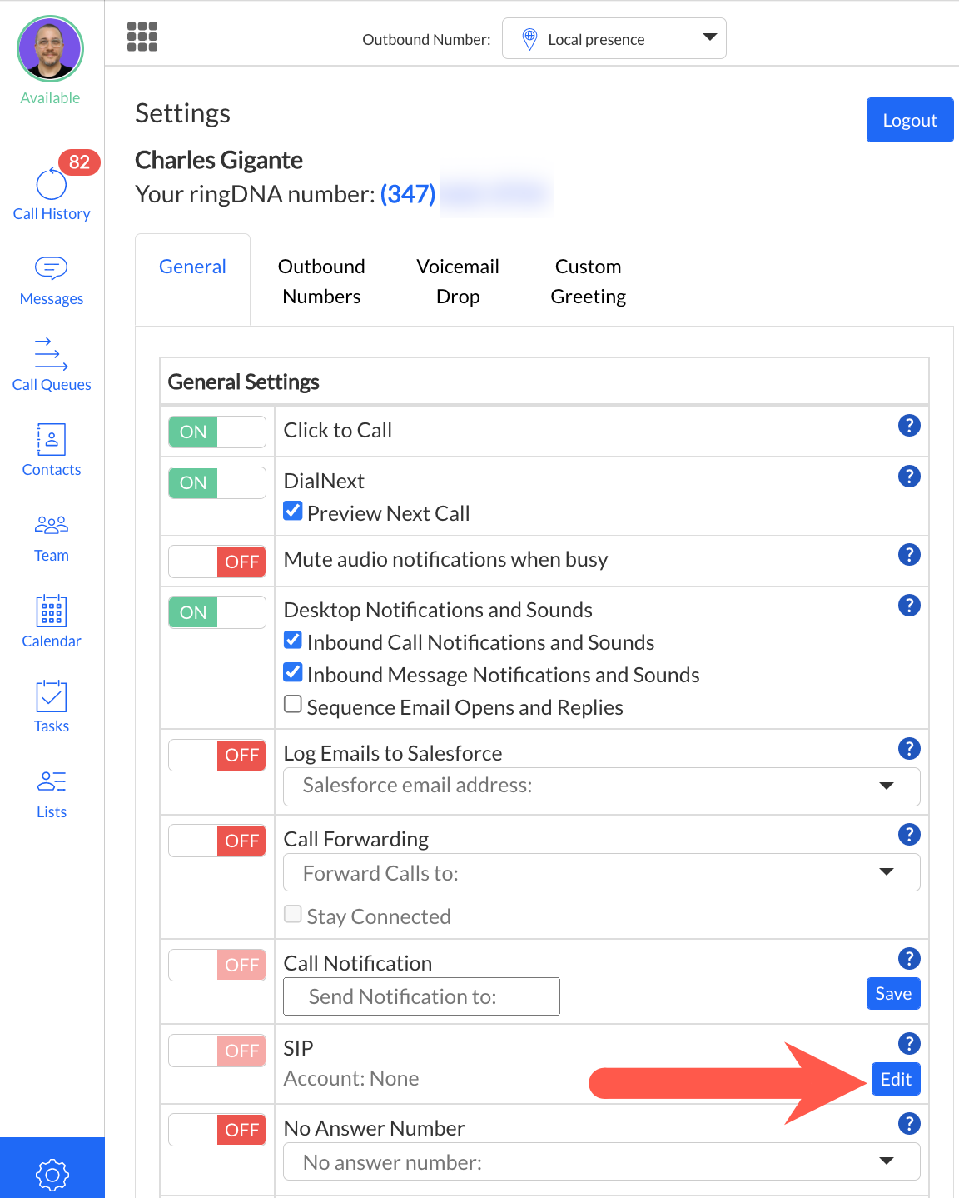Expand the Forward Calls to dropdown

(601, 872)
